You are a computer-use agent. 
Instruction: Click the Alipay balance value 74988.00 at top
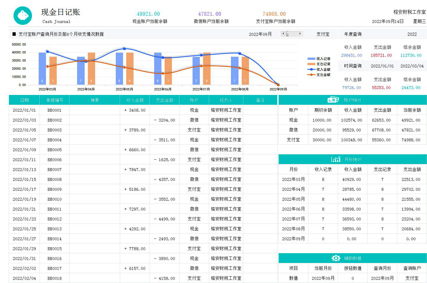tap(274, 14)
